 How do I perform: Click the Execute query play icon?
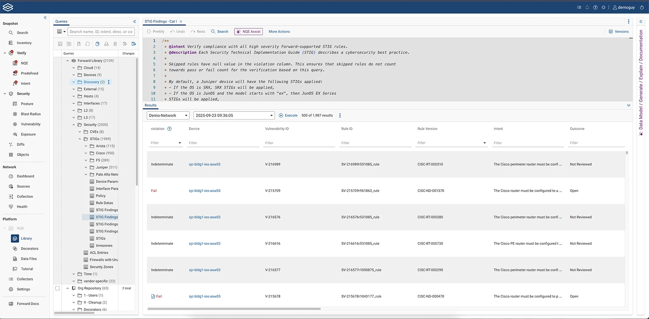pos(281,116)
